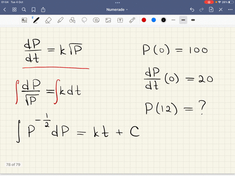This screenshot has height=176, width=235.
Task: Open the Numerade title dropdown
Action: click(x=117, y=10)
